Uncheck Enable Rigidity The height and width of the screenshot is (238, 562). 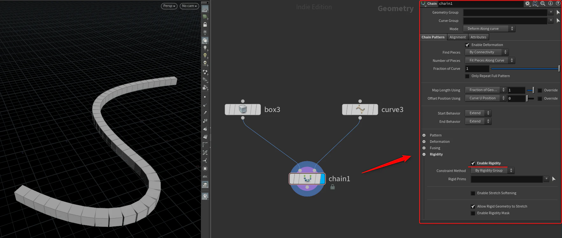click(x=473, y=163)
